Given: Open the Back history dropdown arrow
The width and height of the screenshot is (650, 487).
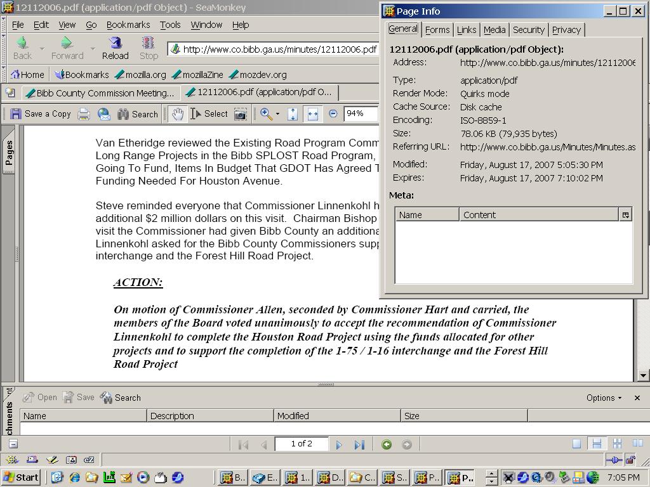Looking at the screenshot, I should click(42, 48).
